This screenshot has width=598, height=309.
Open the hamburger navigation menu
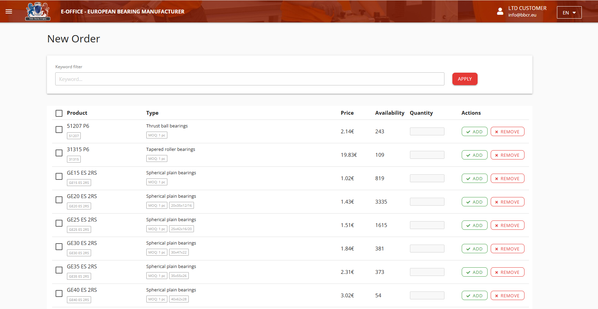coord(9,11)
